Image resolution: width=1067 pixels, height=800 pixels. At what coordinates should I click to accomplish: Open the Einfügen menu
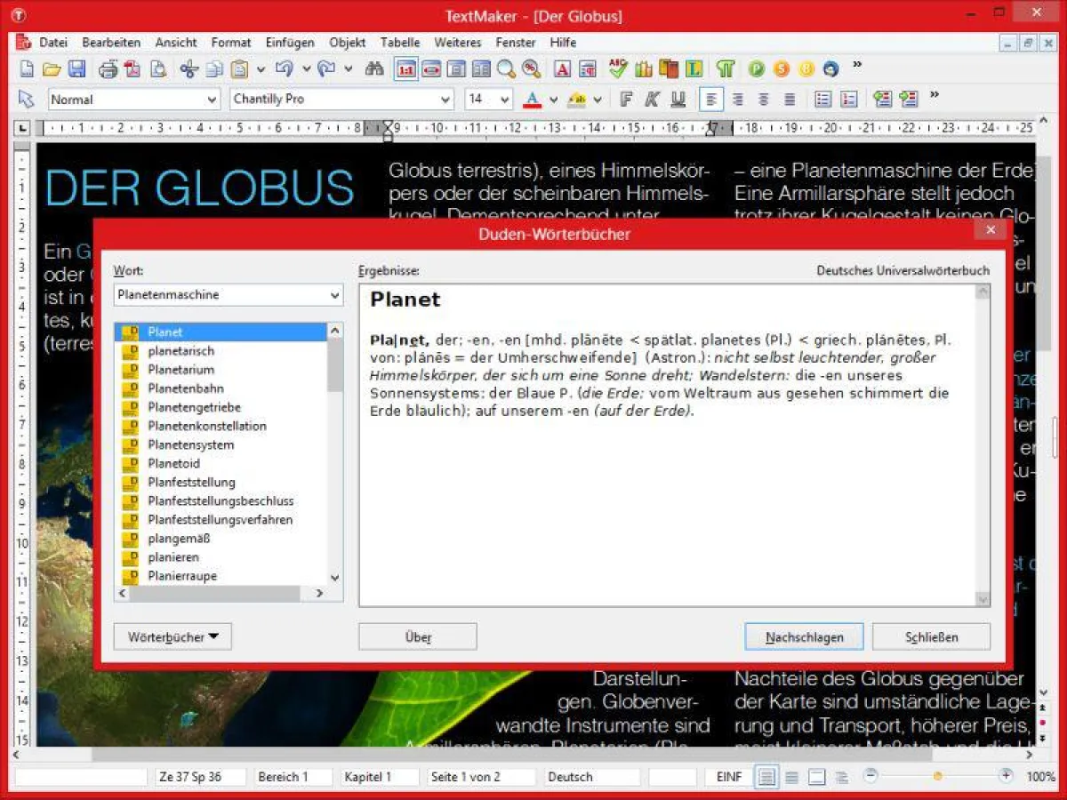tap(289, 42)
